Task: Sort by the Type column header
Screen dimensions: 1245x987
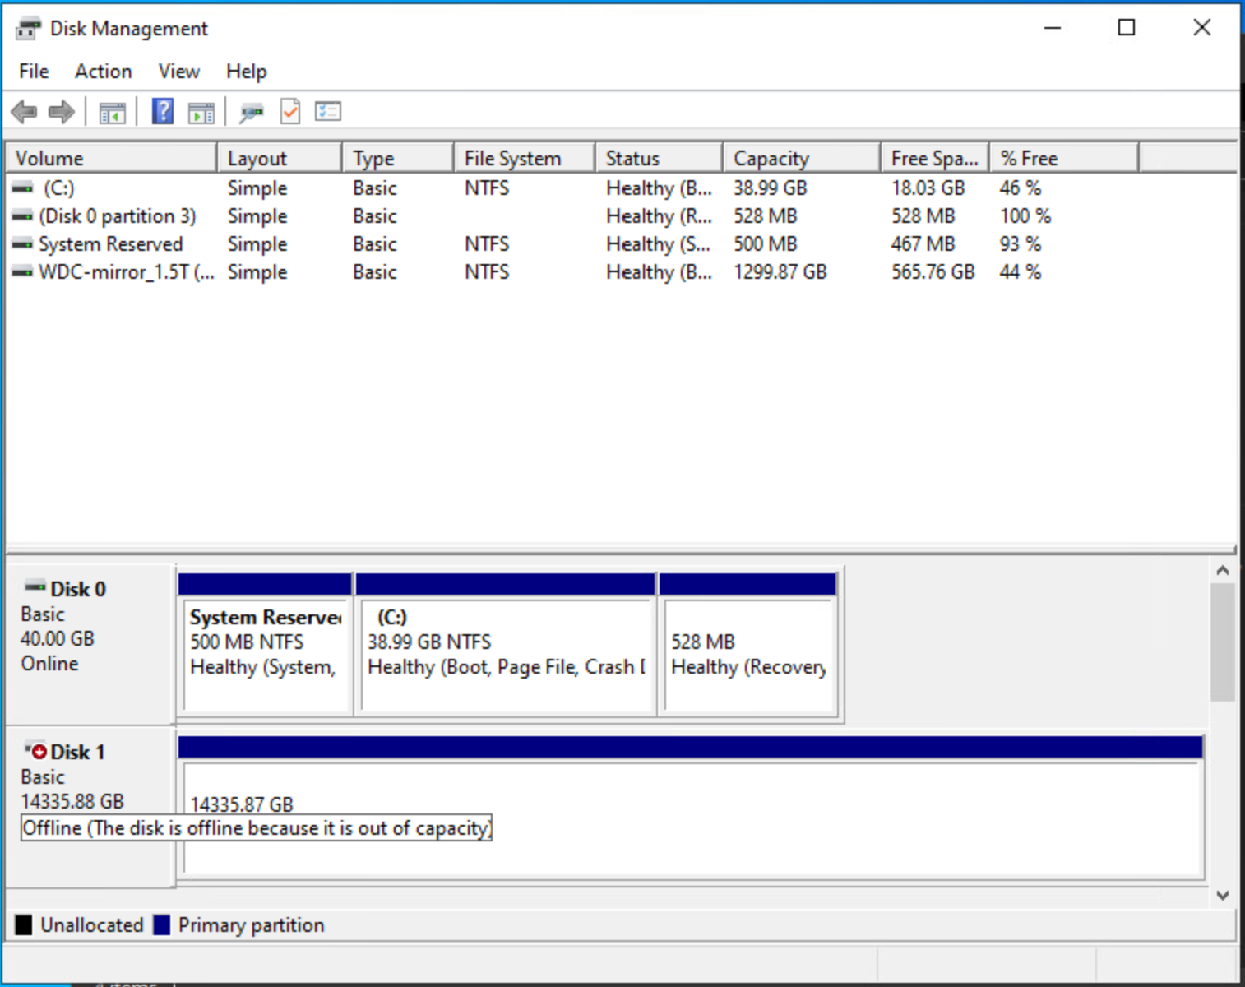Action: tap(398, 158)
